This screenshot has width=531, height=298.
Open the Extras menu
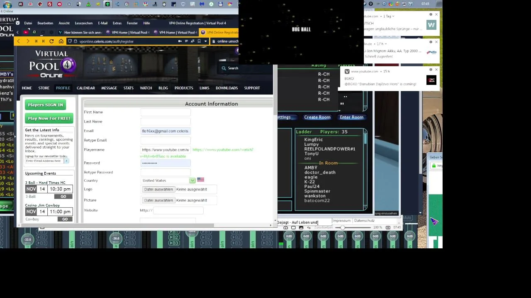[x=117, y=23]
